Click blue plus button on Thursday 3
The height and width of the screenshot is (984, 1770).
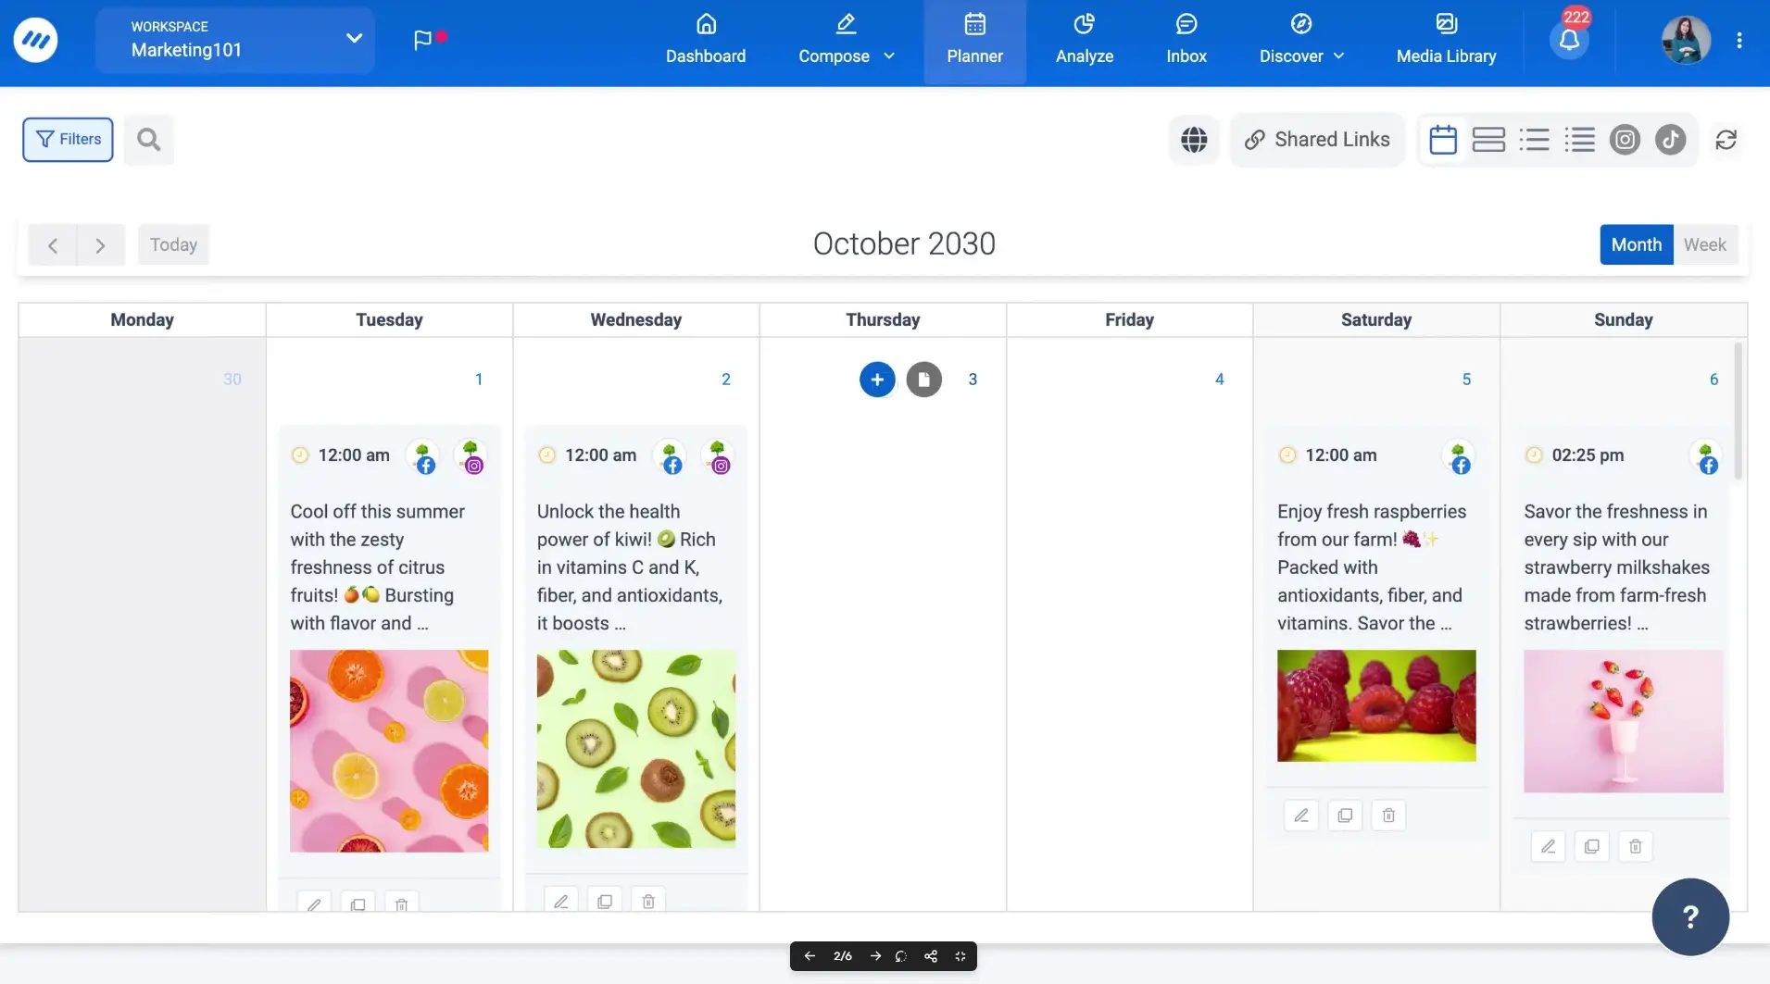point(876,380)
